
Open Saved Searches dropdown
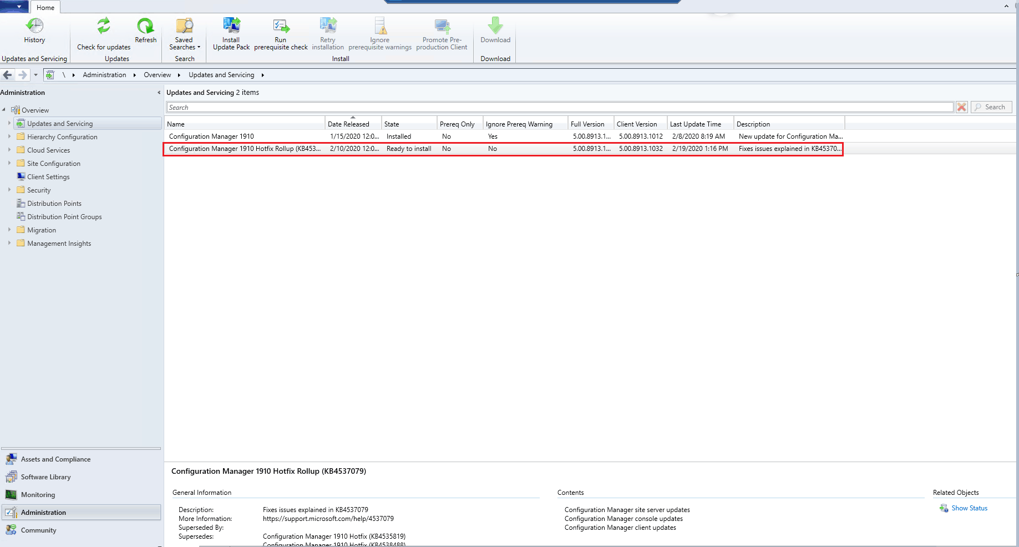(x=184, y=33)
